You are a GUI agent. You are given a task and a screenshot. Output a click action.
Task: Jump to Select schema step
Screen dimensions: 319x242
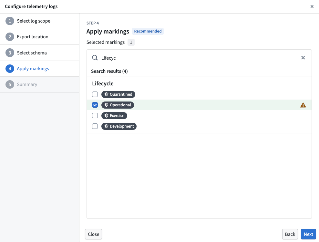click(32, 53)
